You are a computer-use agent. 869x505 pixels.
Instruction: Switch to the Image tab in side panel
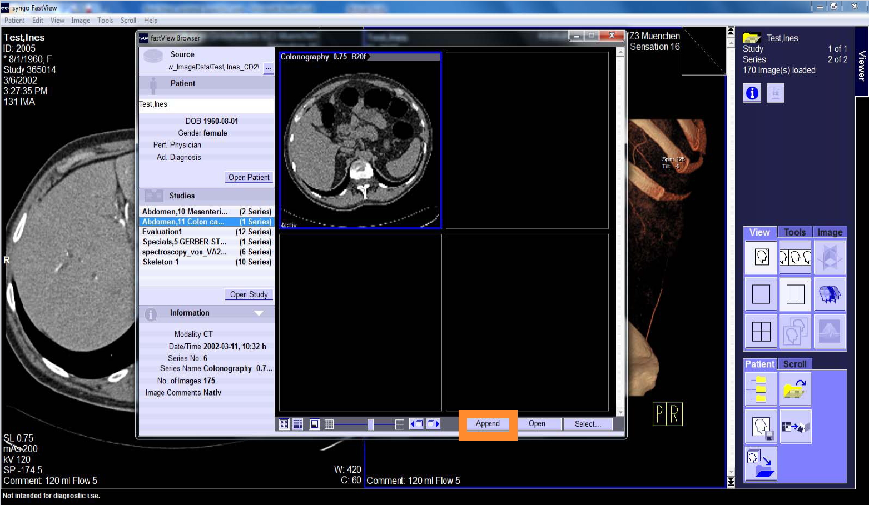point(830,232)
